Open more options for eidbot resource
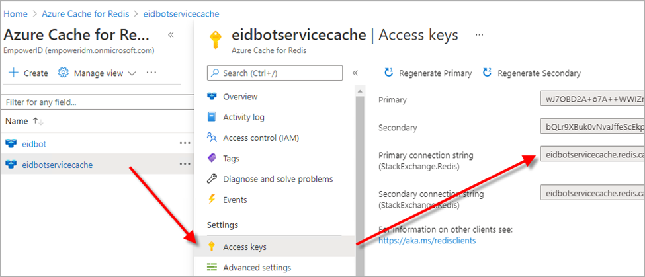Screen dimensions: 645x277 185,143
